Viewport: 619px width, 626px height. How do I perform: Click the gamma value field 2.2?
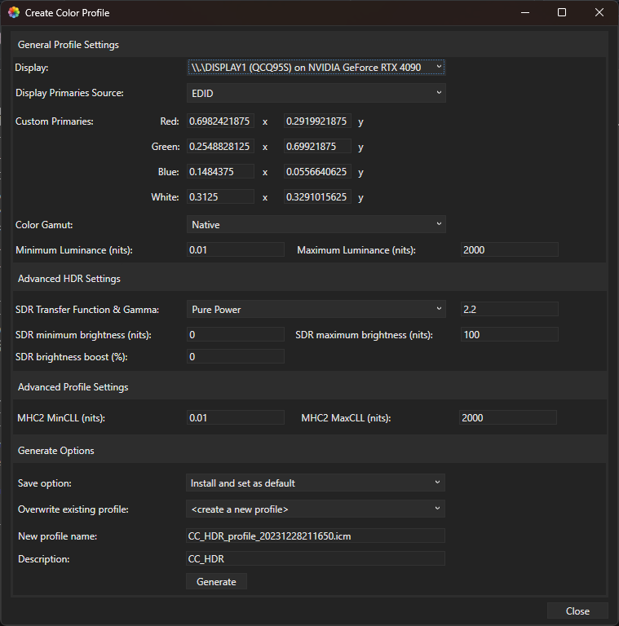pyautogui.click(x=510, y=310)
